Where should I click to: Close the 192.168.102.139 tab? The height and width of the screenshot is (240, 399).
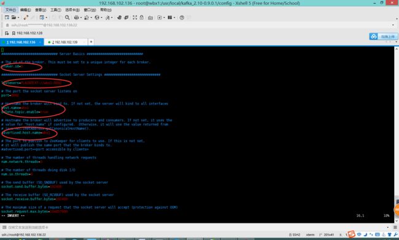pyautogui.click(x=84, y=42)
